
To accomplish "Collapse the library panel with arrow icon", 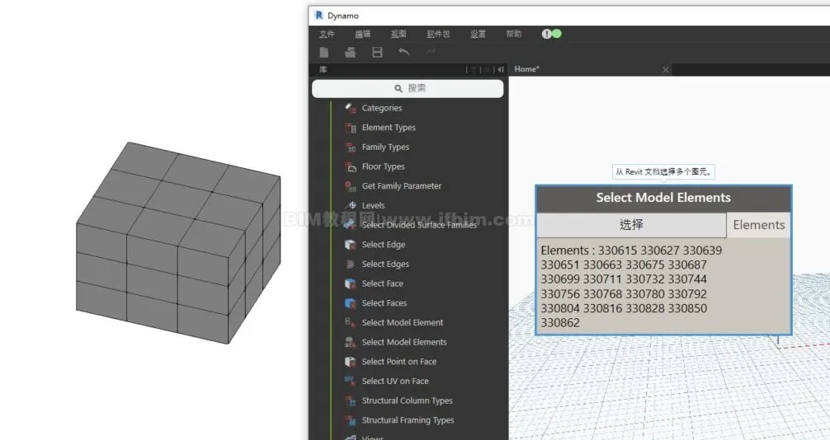I will [500, 69].
